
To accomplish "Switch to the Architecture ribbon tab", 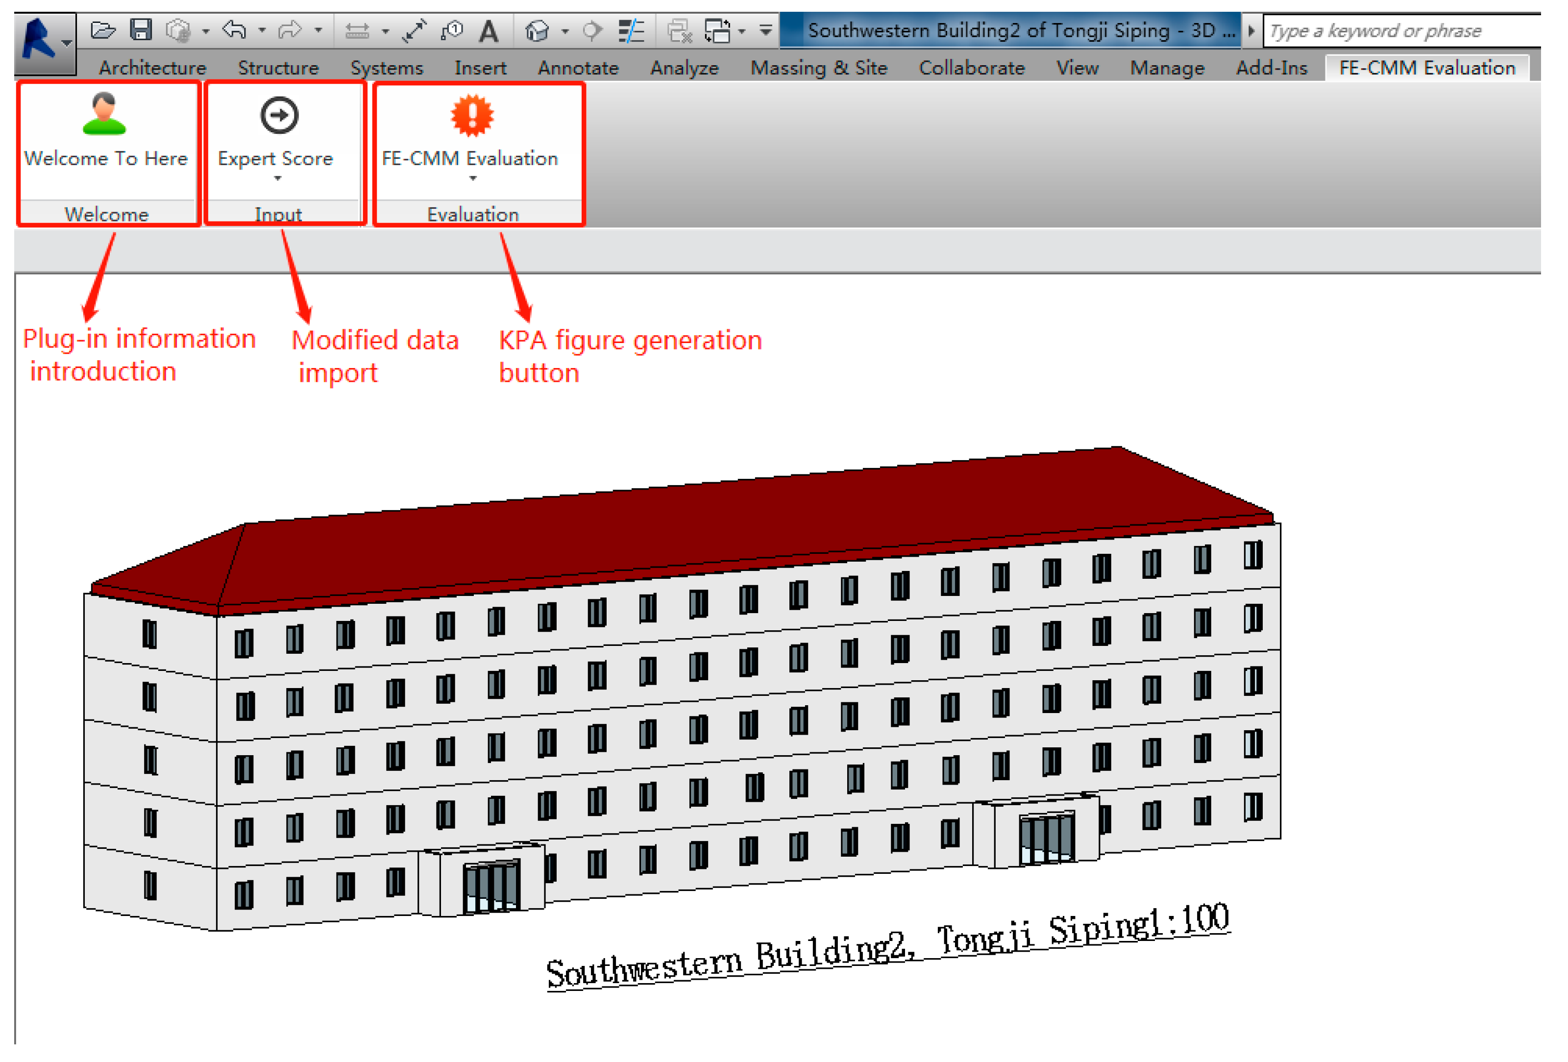I will (x=152, y=68).
